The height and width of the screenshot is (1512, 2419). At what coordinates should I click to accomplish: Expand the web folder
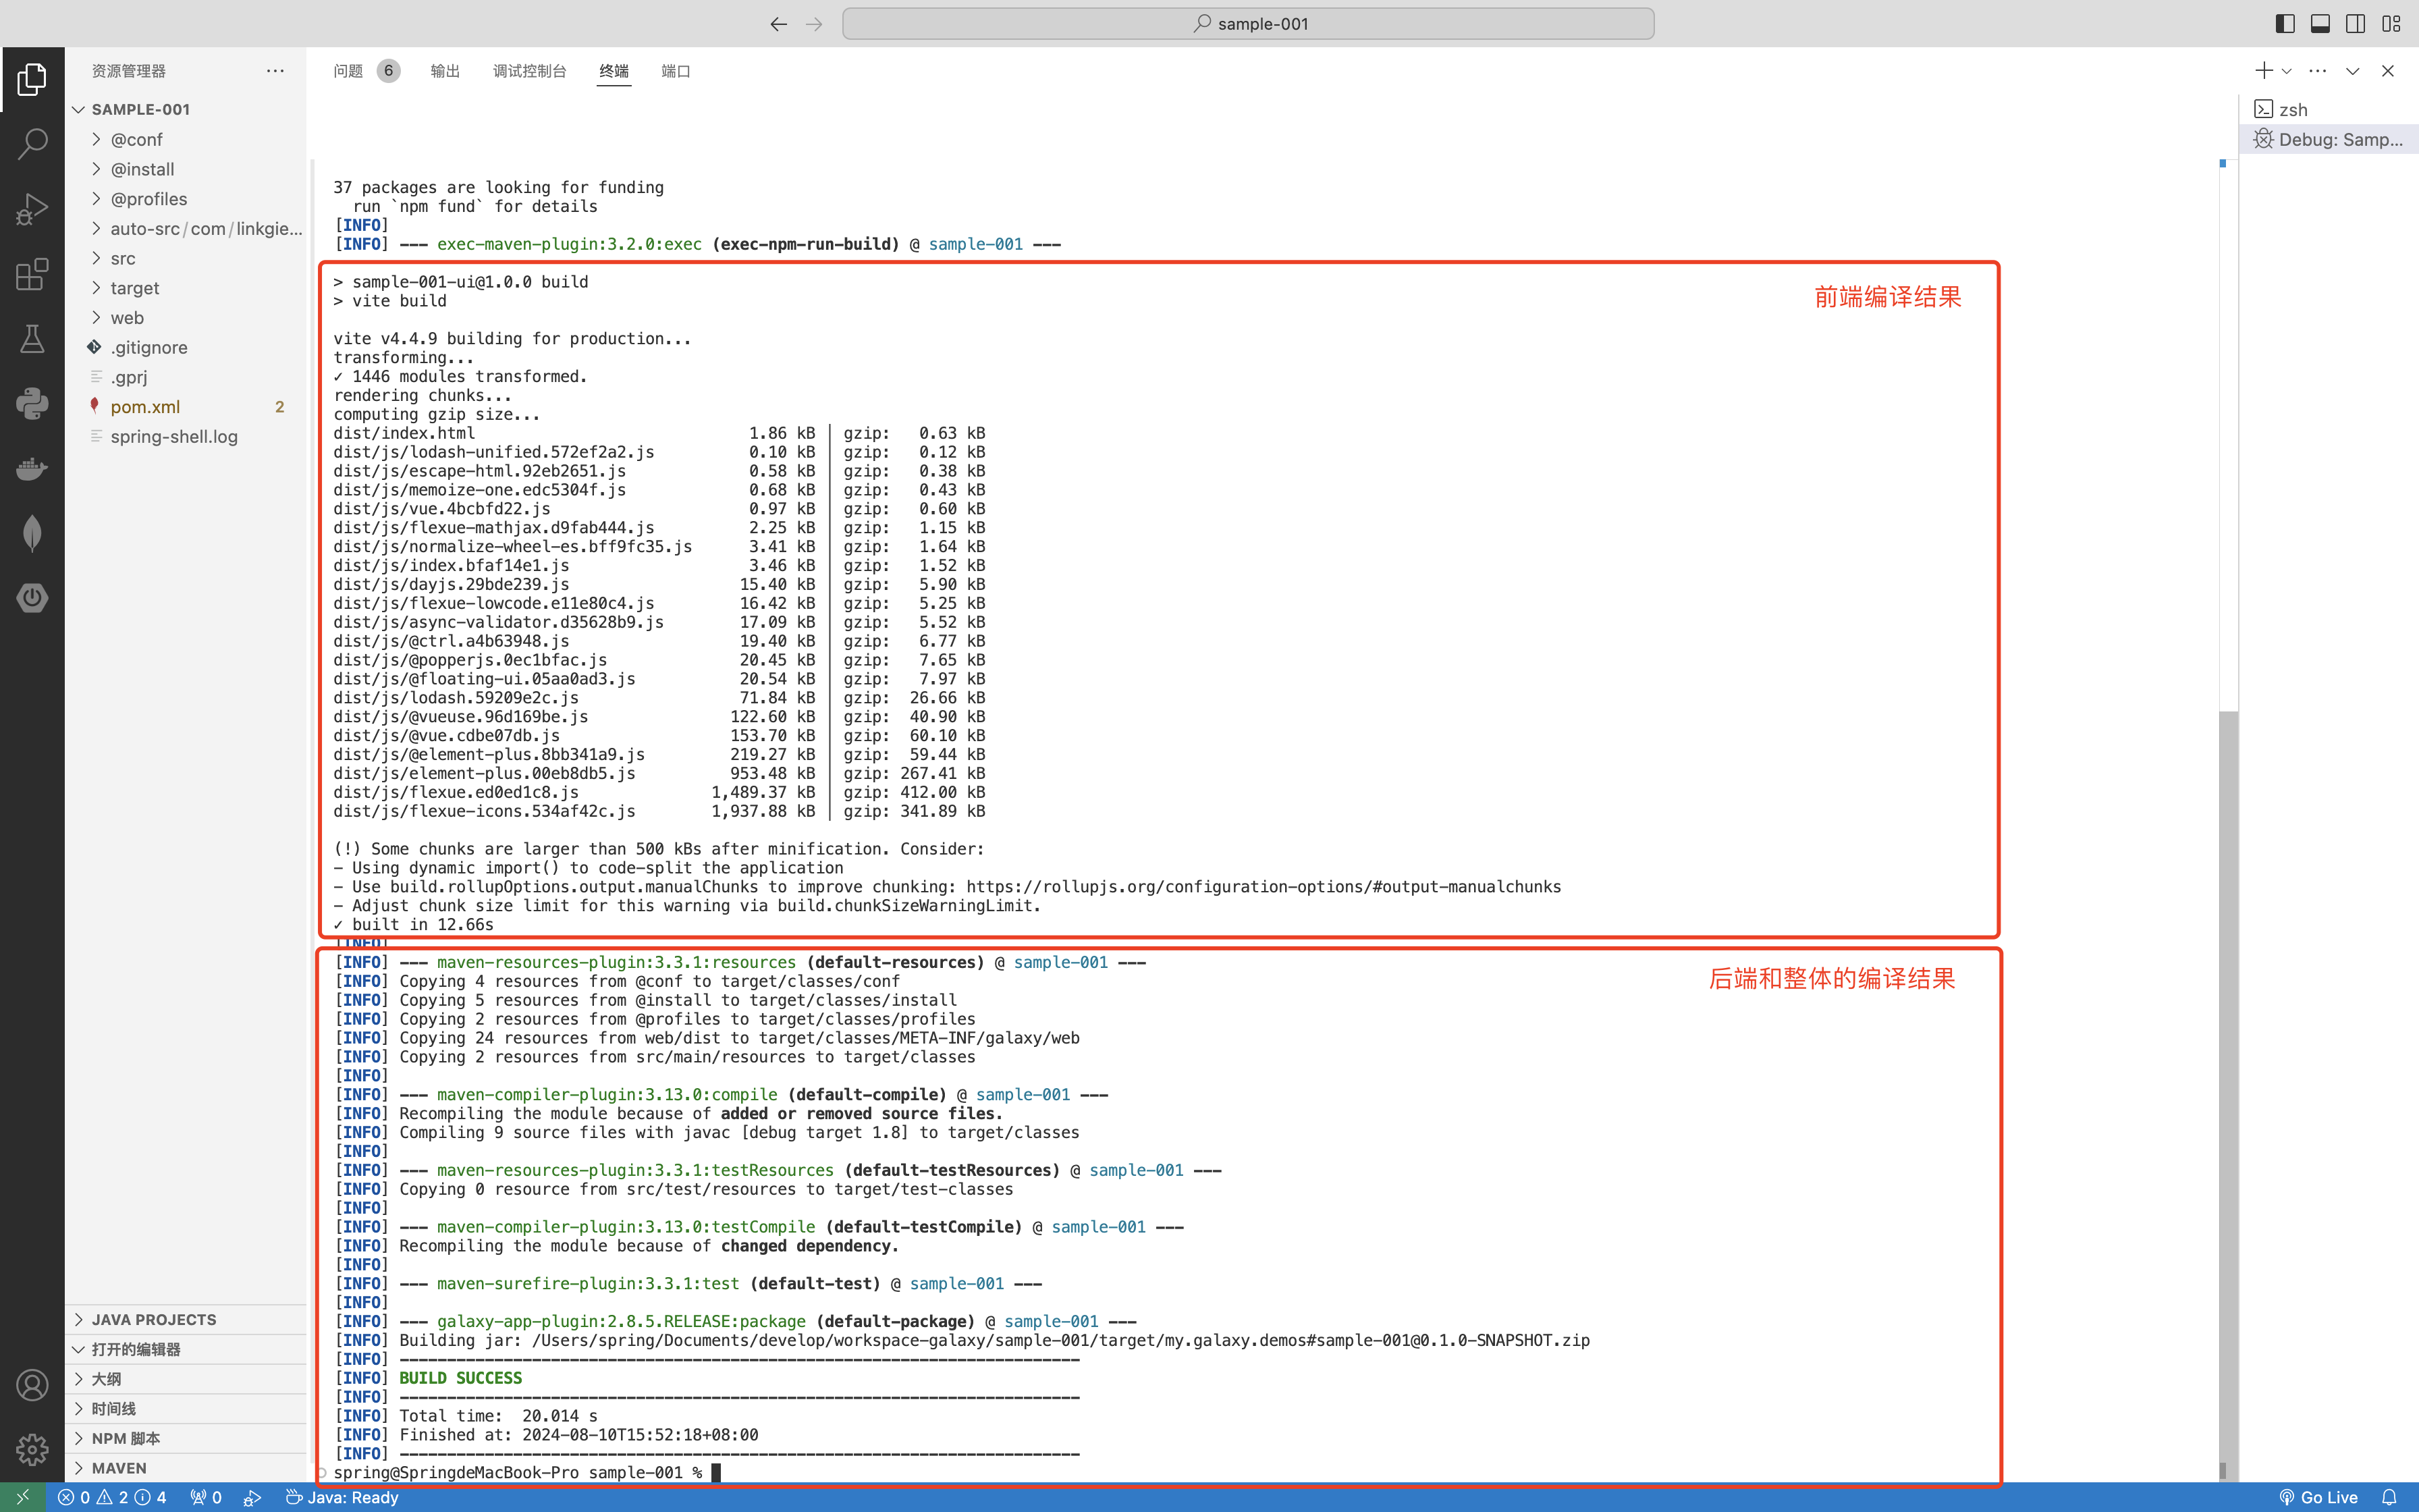pos(186,318)
